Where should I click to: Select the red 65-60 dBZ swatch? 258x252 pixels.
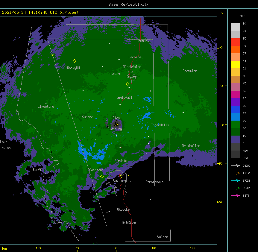click(x=235, y=42)
